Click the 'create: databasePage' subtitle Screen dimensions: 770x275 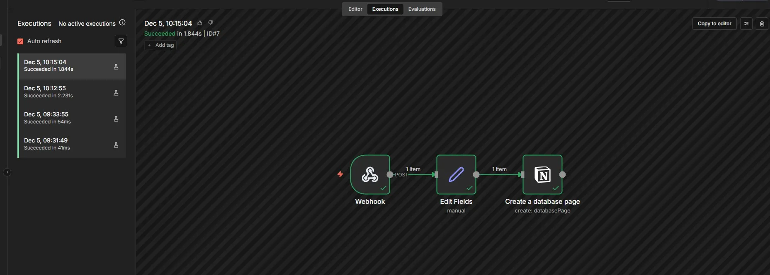tap(542, 211)
